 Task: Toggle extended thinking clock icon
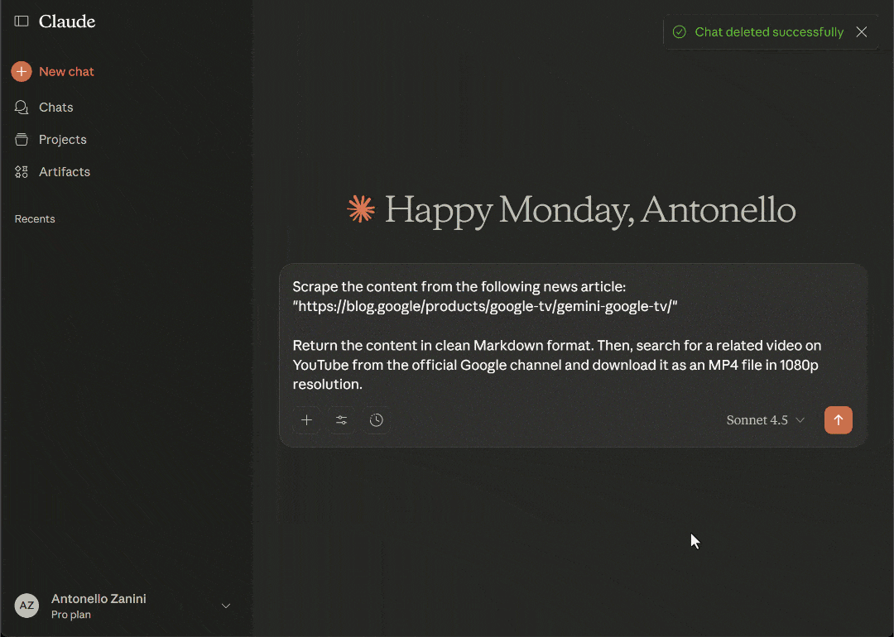click(x=377, y=420)
